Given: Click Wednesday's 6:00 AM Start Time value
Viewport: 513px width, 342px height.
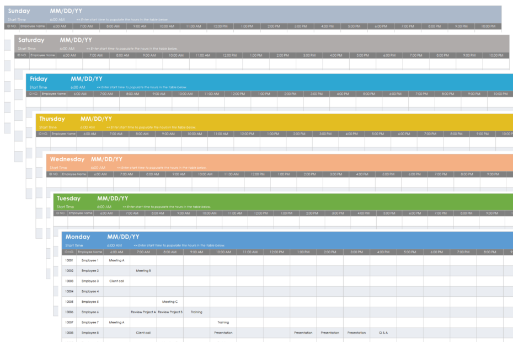Looking at the screenshot, I should point(98,168).
